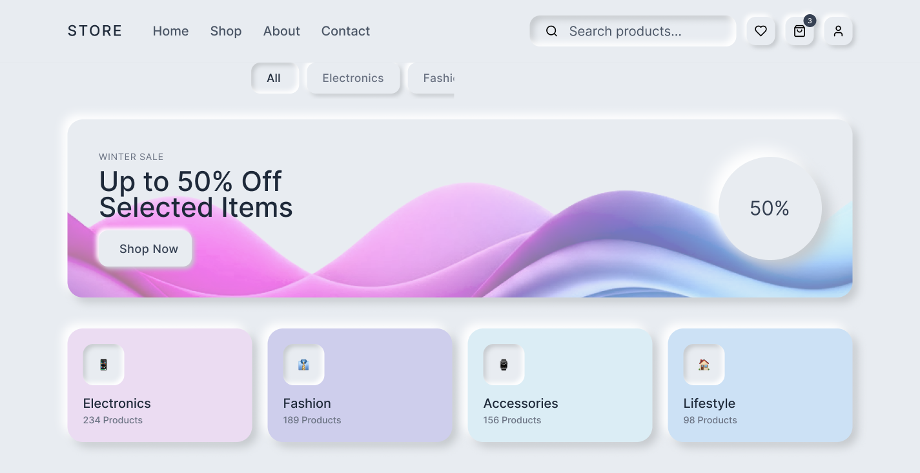Click the search magnifier icon

[x=551, y=31]
